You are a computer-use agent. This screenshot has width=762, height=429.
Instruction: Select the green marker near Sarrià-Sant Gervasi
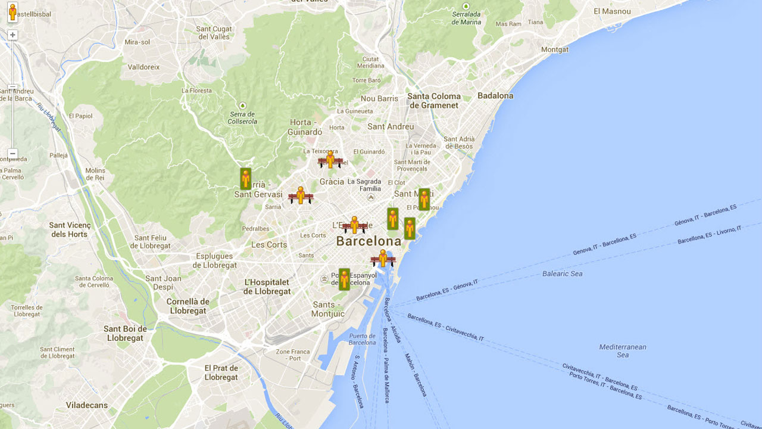(245, 178)
